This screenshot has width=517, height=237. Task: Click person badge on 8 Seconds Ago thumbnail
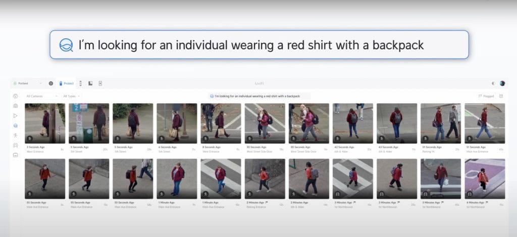(206, 138)
